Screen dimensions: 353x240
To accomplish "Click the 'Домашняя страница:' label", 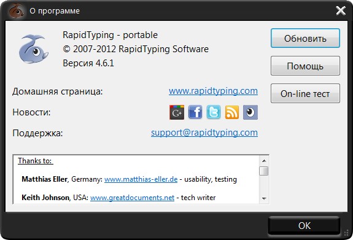I will [x=58, y=91].
